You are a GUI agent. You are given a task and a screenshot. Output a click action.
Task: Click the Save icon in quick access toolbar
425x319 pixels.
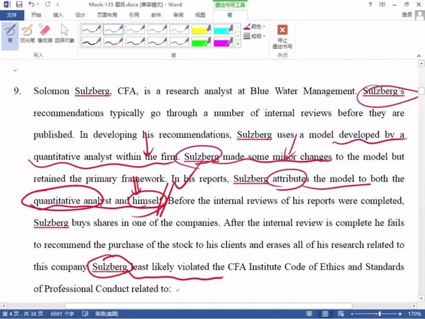(19, 4)
